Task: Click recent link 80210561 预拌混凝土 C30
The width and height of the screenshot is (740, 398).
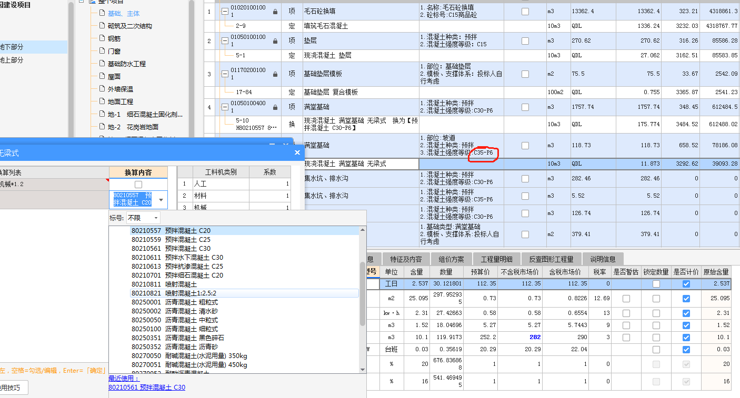Action: [147, 387]
